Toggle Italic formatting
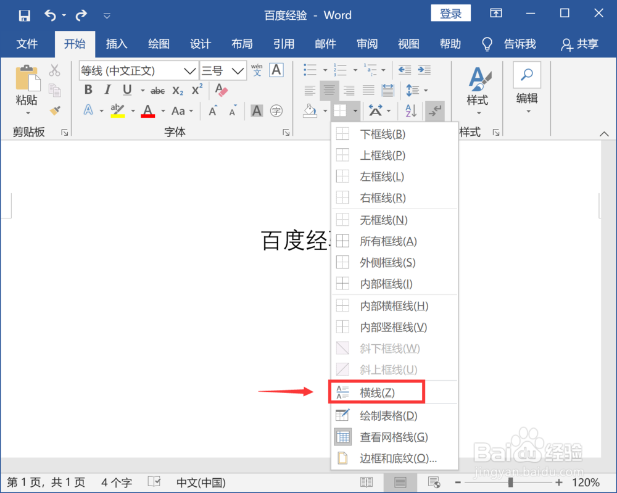Screen dimensions: 617x493 coord(107,89)
